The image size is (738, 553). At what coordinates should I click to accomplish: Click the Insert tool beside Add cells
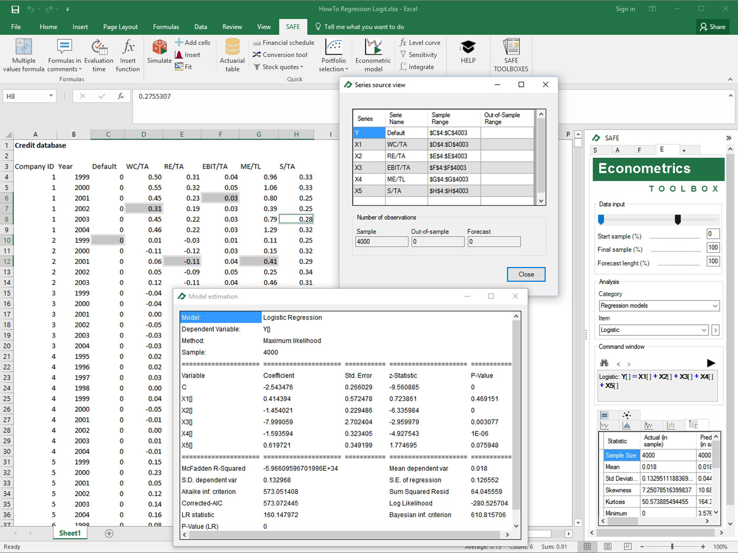tap(188, 55)
